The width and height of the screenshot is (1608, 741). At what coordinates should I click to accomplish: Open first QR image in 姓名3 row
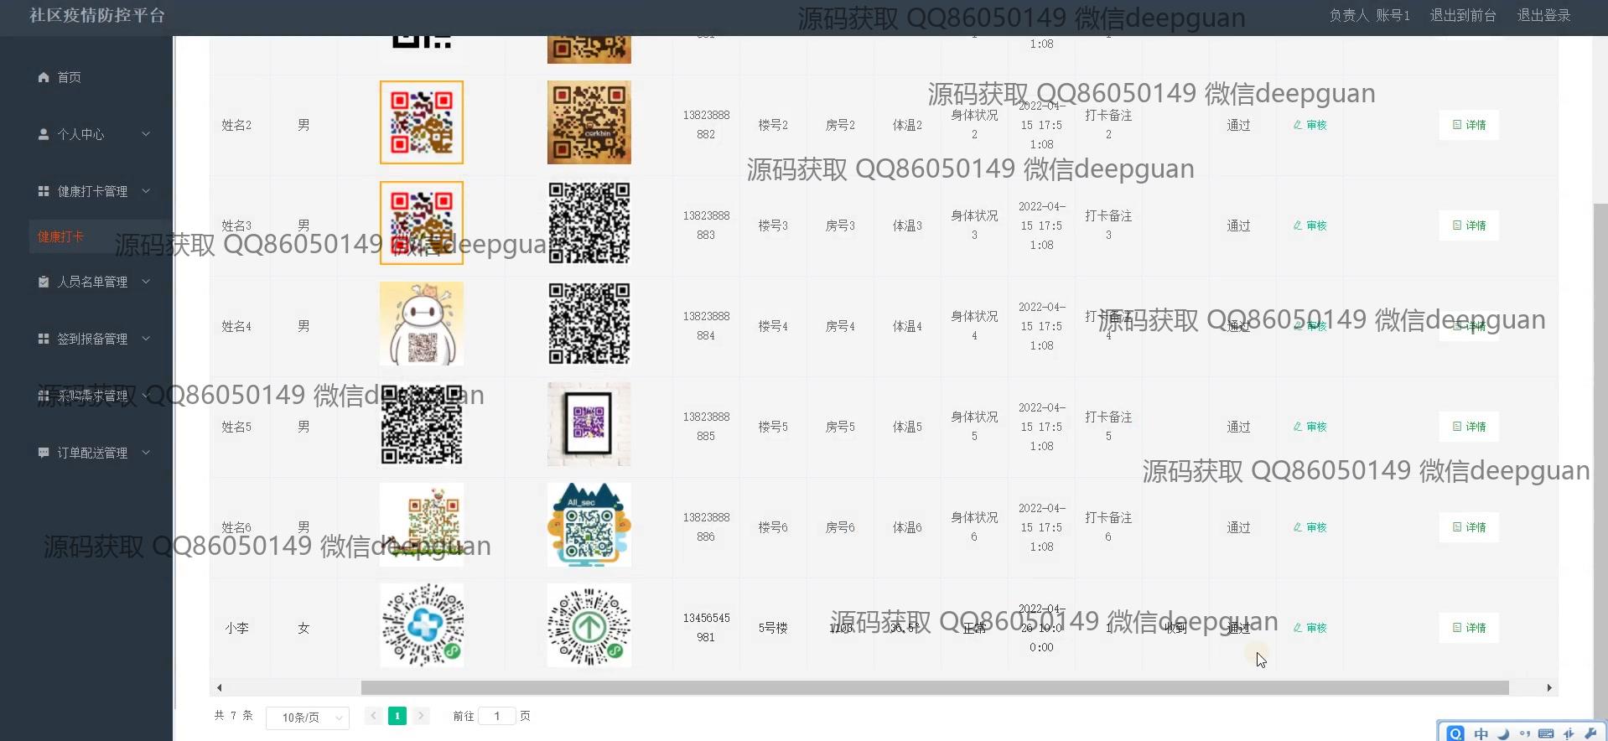click(x=422, y=223)
